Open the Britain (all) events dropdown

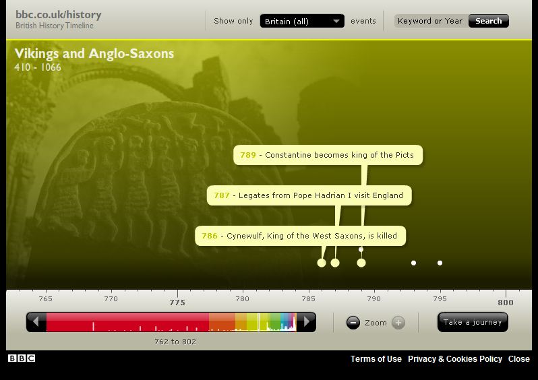coord(302,22)
